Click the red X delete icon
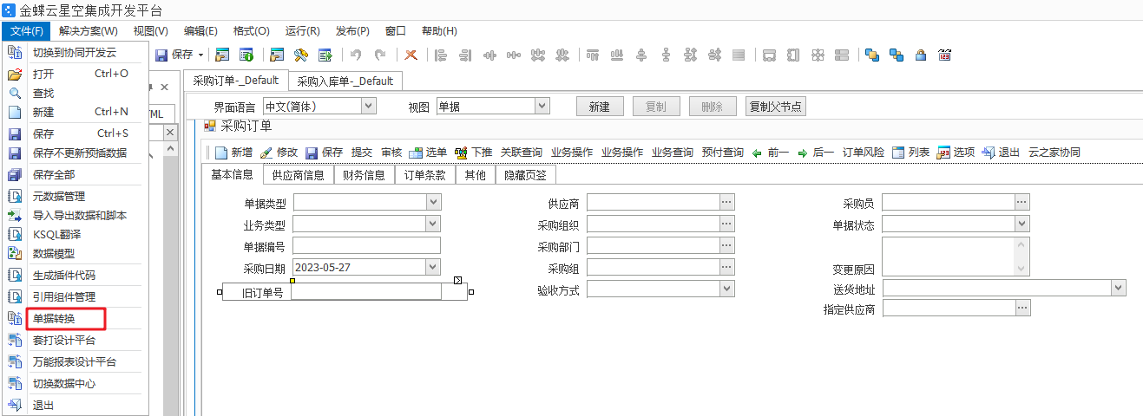 (411, 55)
